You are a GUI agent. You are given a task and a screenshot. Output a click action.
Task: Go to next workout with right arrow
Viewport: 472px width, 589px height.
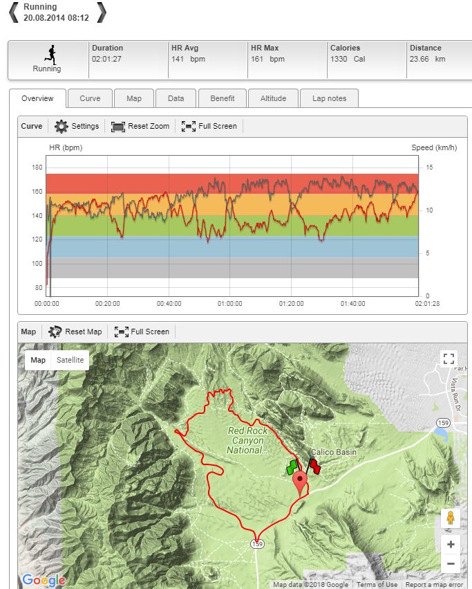(x=102, y=12)
